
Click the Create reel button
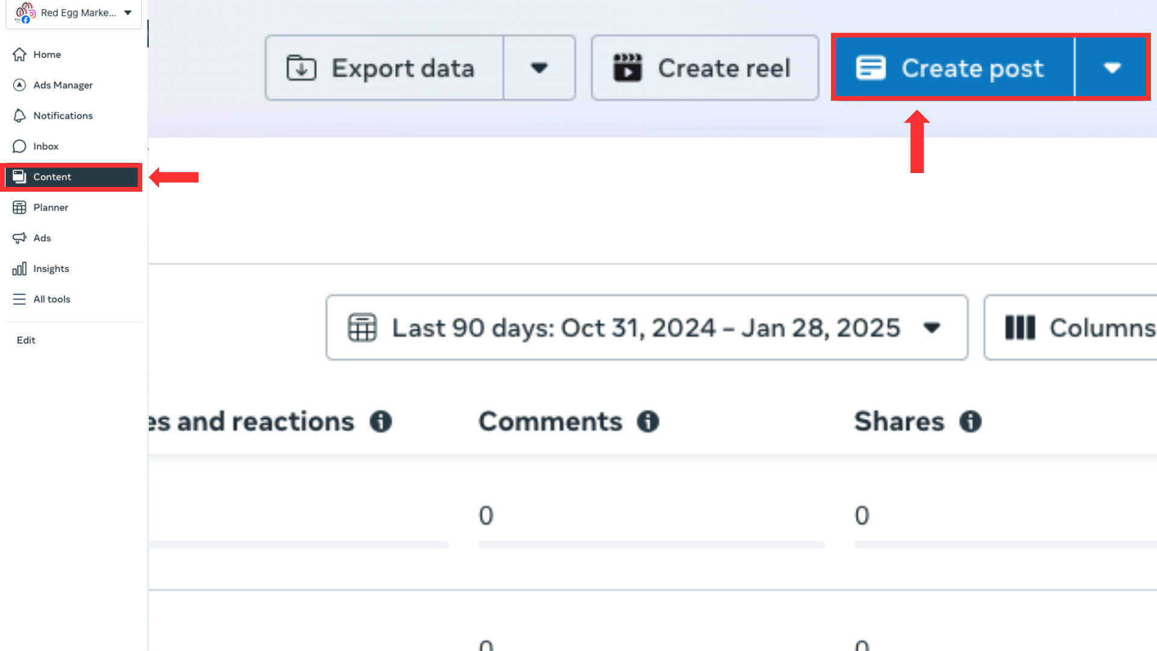[x=704, y=68]
